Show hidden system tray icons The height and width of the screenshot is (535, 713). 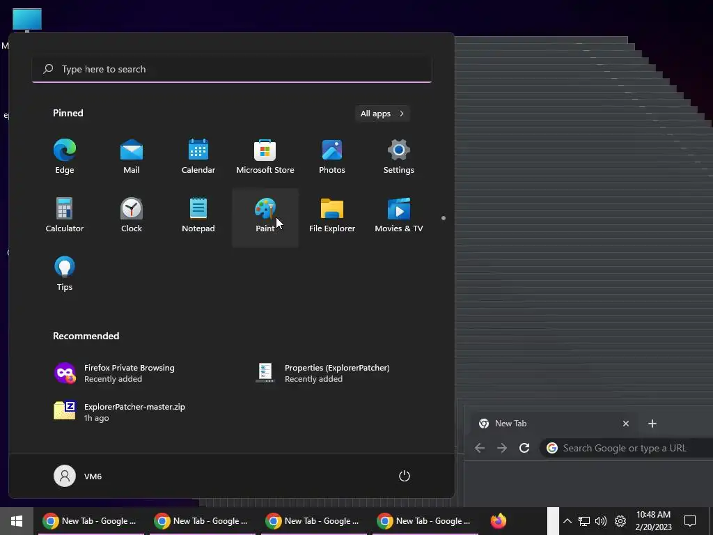pyautogui.click(x=567, y=521)
